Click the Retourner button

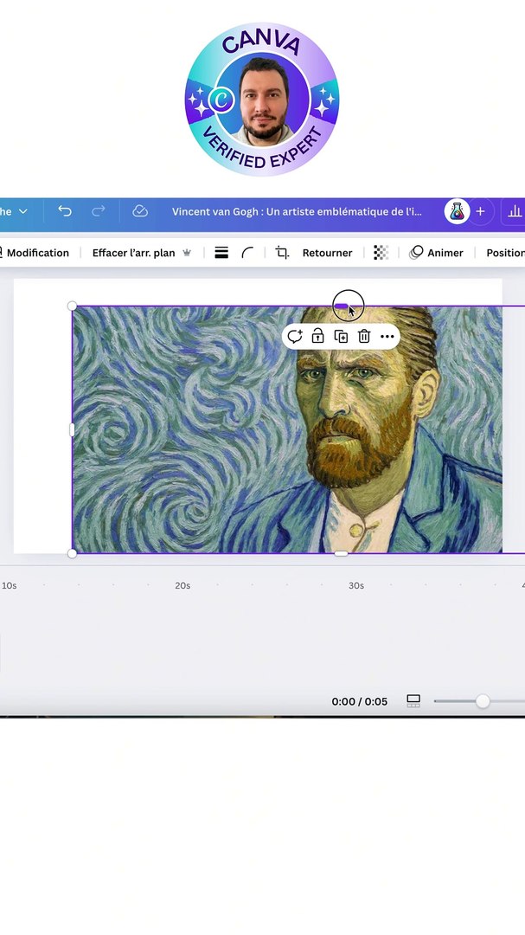click(327, 253)
